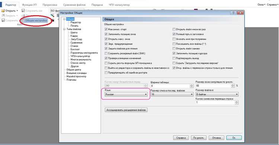Enable Открыть файл много раз
279x145 pixels.
[x=174, y=29]
